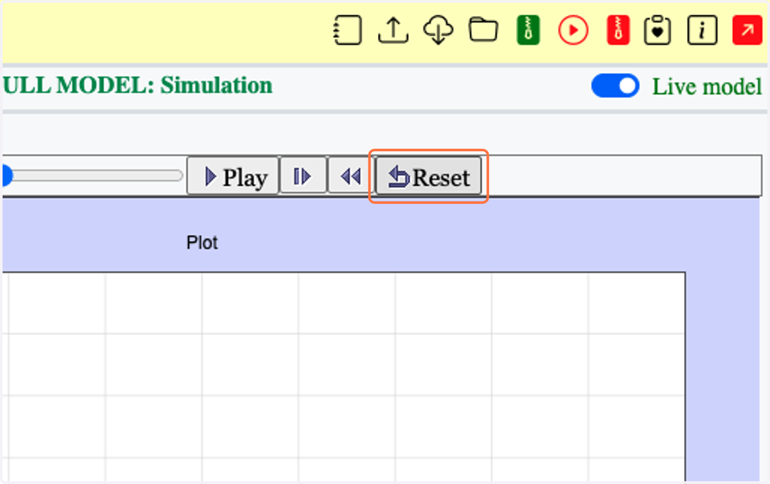The image size is (770, 484).
Task: Click the red circled play icon
Action: pos(573,30)
